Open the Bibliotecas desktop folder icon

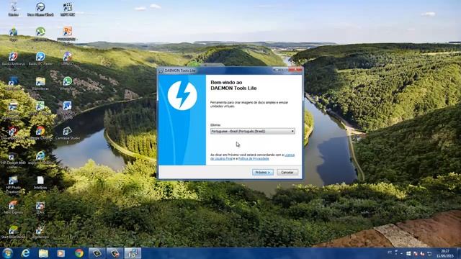(x=40, y=83)
